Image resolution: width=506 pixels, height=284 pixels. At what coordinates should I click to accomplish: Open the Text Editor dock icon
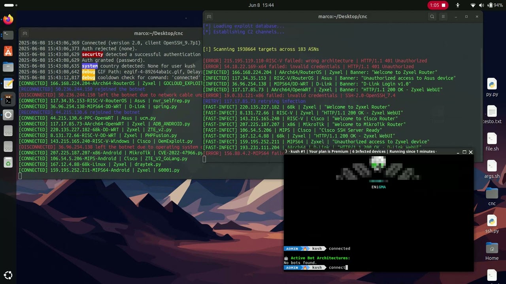coord(8,83)
